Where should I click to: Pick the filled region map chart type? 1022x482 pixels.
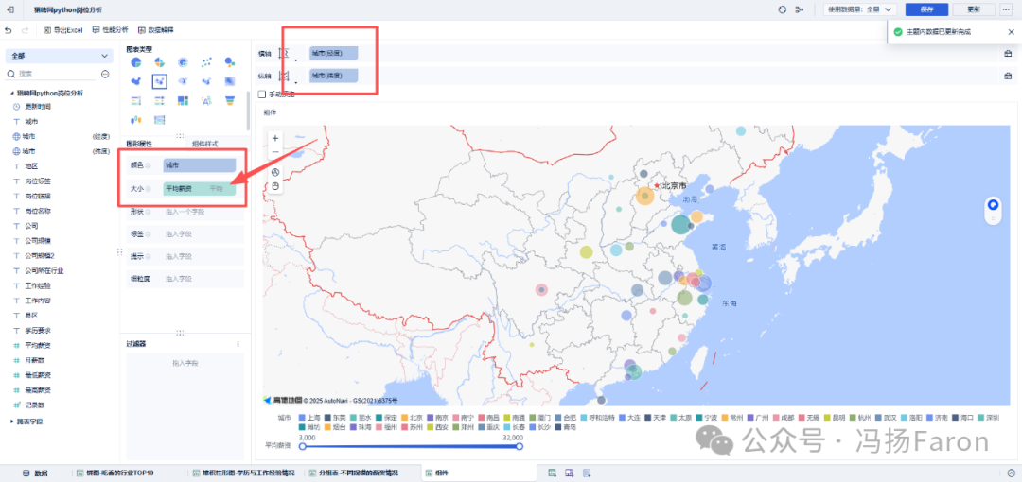click(x=136, y=81)
